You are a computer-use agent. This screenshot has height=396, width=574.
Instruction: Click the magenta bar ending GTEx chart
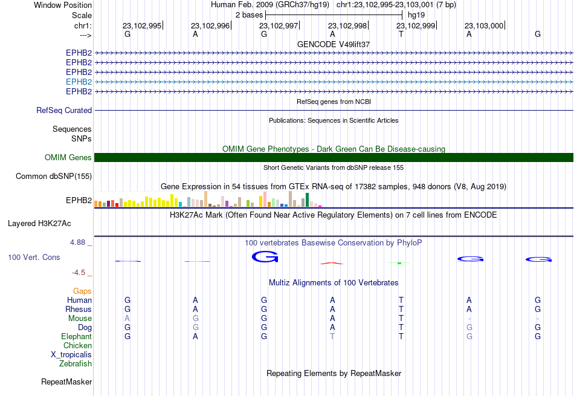320,206
